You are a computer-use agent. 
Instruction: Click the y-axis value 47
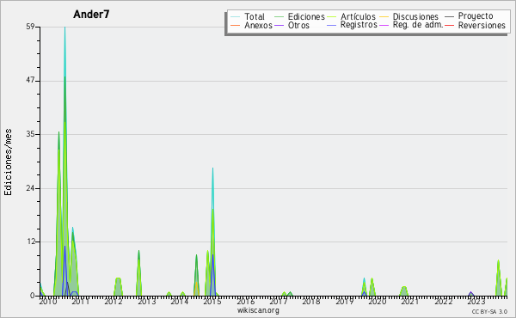tap(30, 81)
